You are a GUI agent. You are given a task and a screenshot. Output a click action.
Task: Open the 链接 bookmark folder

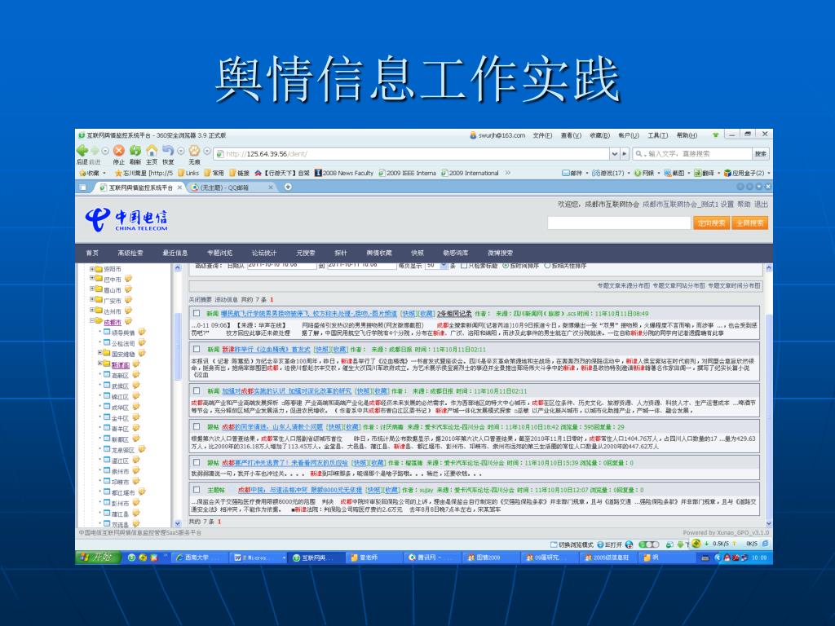[x=239, y=173]
